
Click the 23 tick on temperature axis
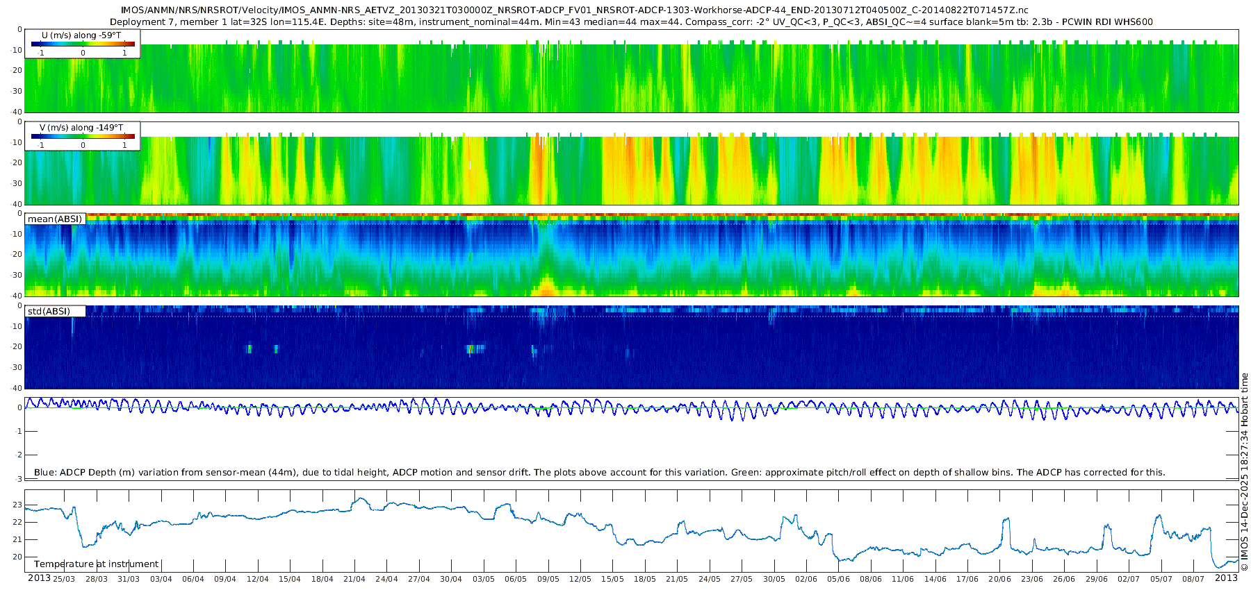[17, 505]
